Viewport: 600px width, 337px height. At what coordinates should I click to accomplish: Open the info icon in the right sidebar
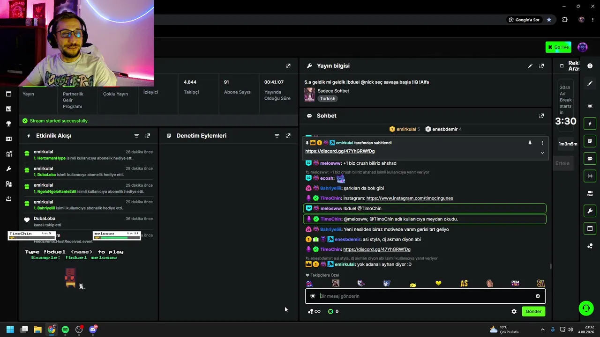click(x=590, y=66)
